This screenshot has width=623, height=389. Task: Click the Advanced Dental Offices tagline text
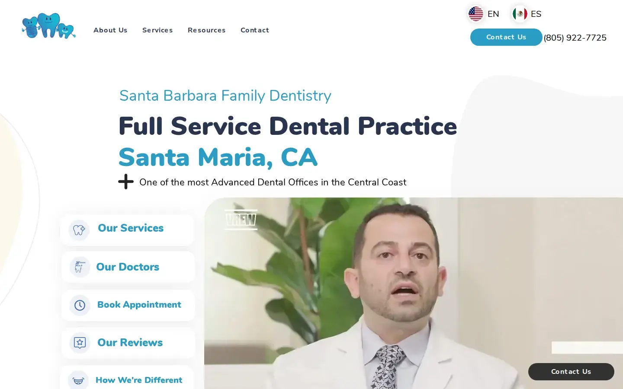[x=273, y=182]
